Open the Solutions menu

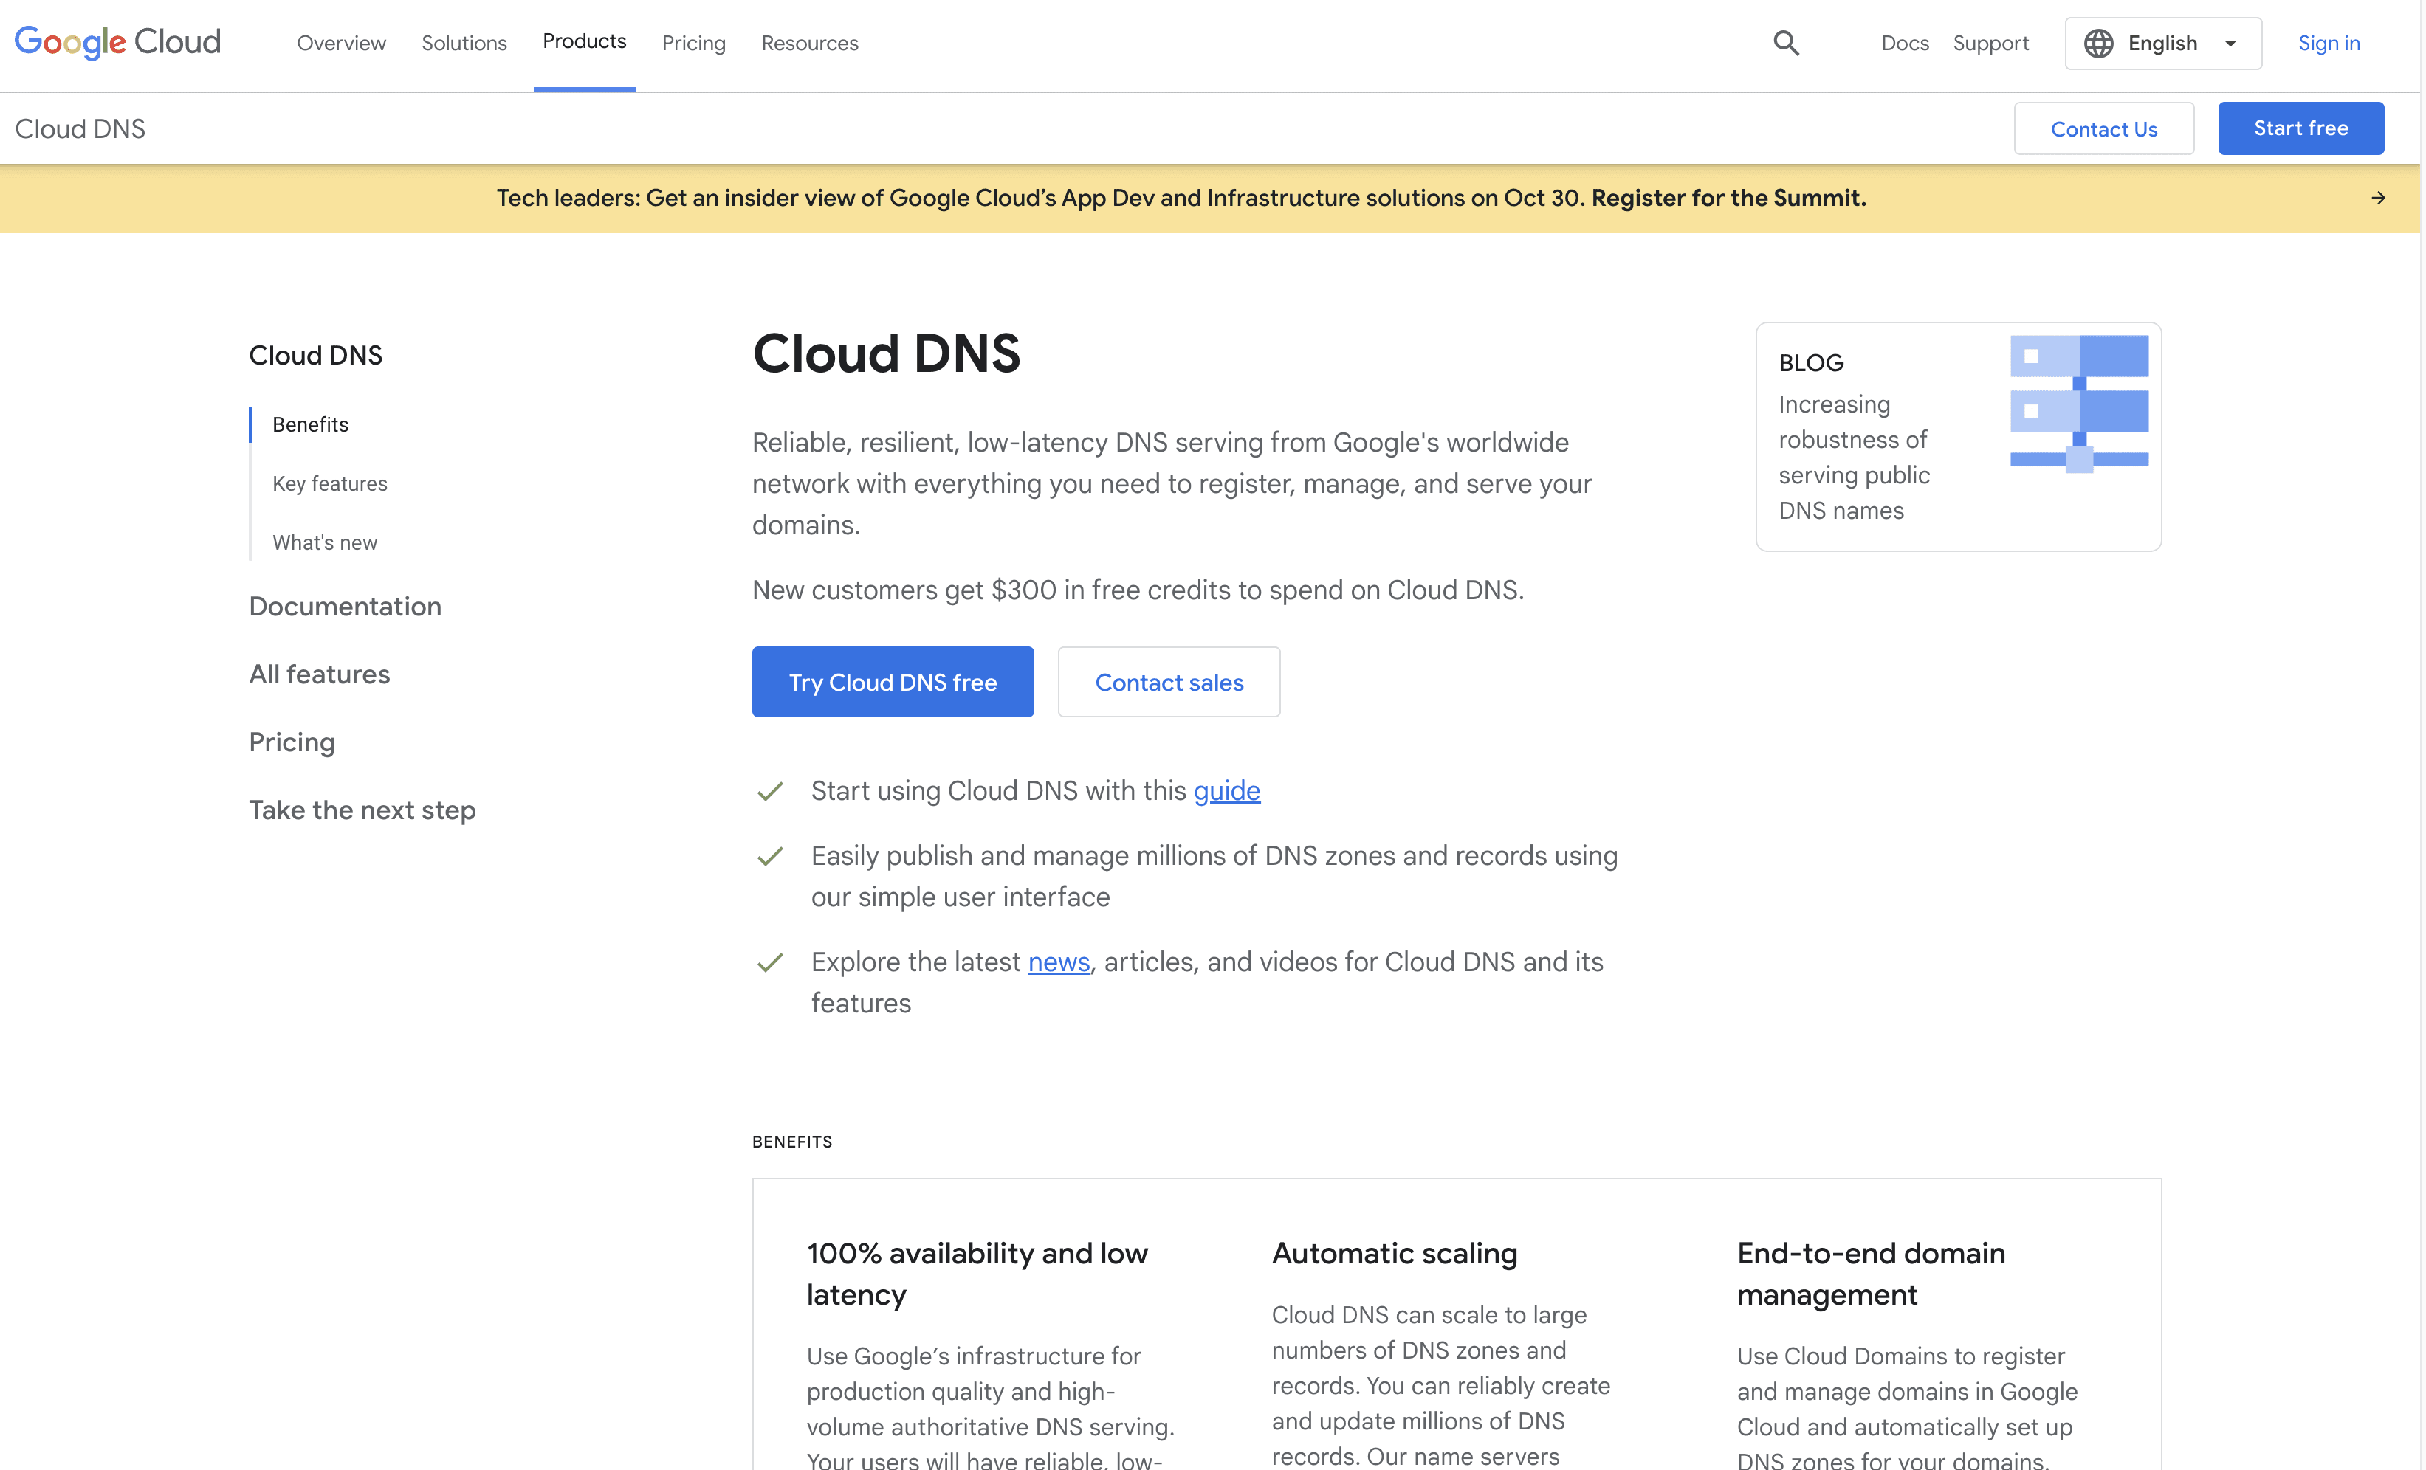tap(464, 44)
